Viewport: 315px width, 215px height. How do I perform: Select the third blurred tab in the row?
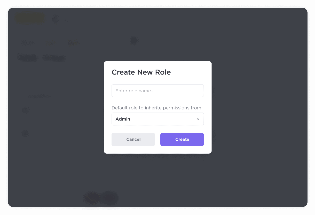pyautogui.click(x=73, y=43)
